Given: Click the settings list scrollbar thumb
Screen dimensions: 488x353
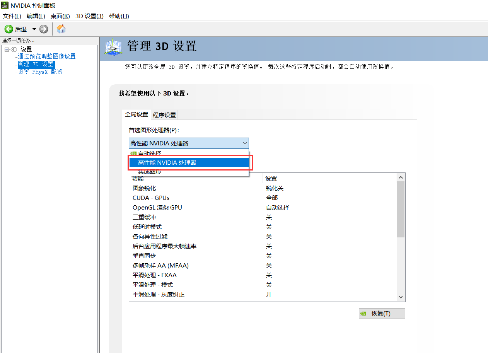Looking at the screenshot, I should pos(401,209).
